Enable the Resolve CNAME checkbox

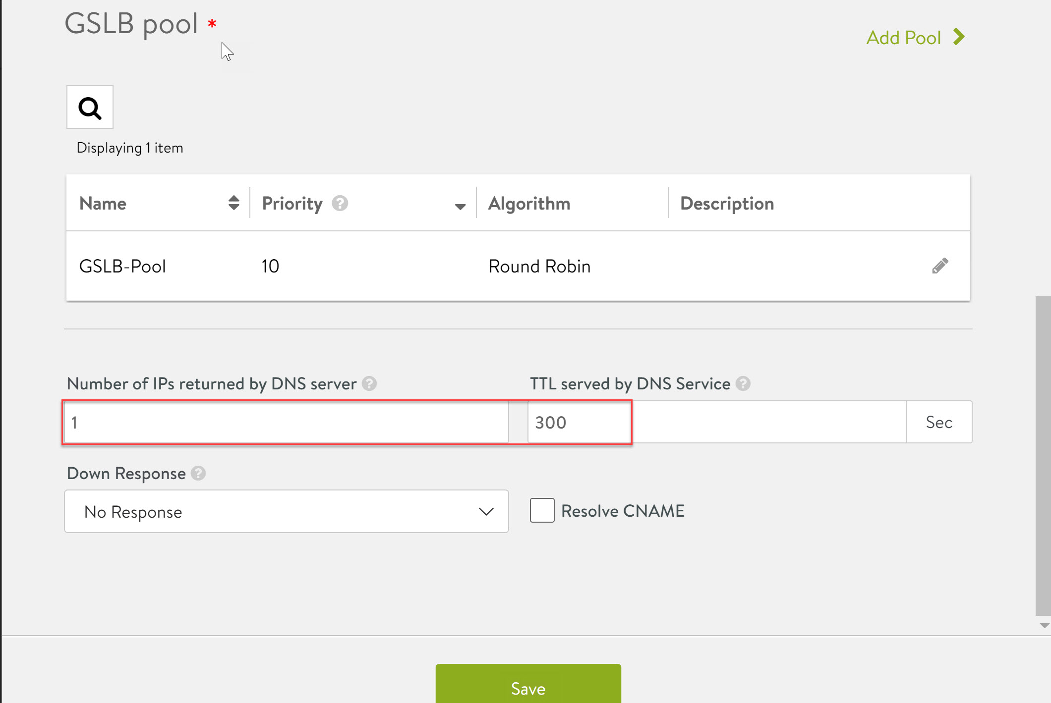coord(542,510)
